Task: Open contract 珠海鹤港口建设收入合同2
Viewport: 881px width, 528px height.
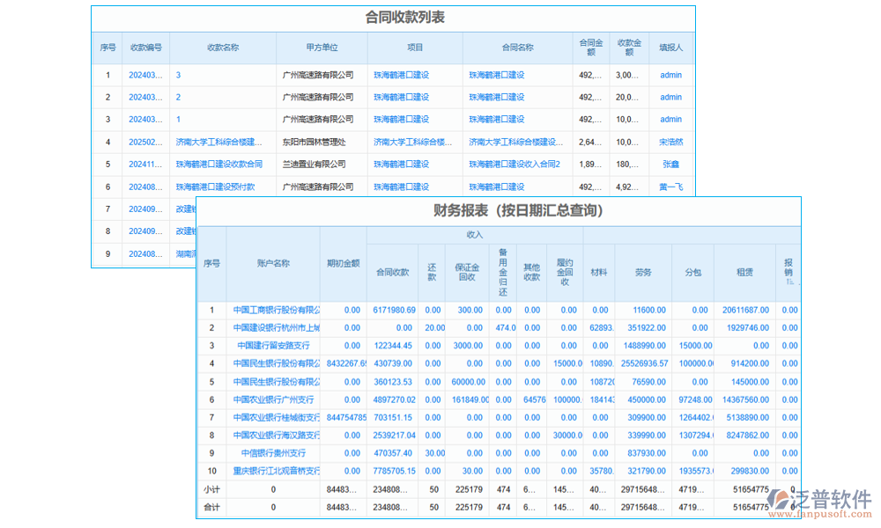Action: tap(515, 165)
